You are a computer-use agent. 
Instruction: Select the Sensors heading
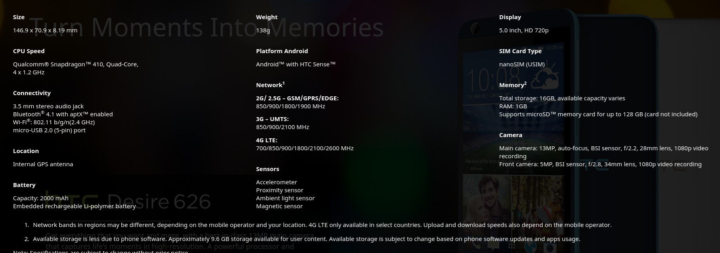point(268,169)
